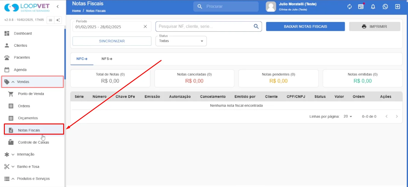Click the calendar icon for Agenda
The width and height of the screenshot is (408, 187).
click(7, 70)
